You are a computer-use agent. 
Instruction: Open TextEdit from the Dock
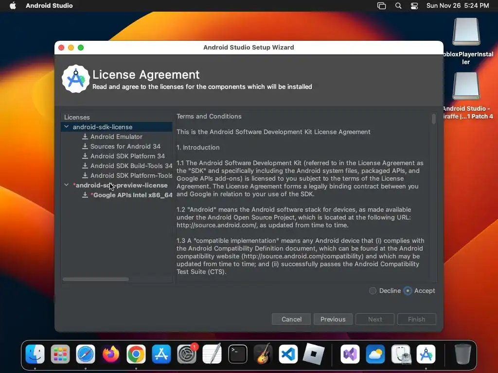[x=212, y=354]
